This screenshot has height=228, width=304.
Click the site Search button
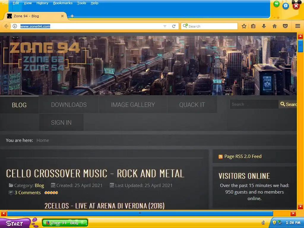coord(289,104)
